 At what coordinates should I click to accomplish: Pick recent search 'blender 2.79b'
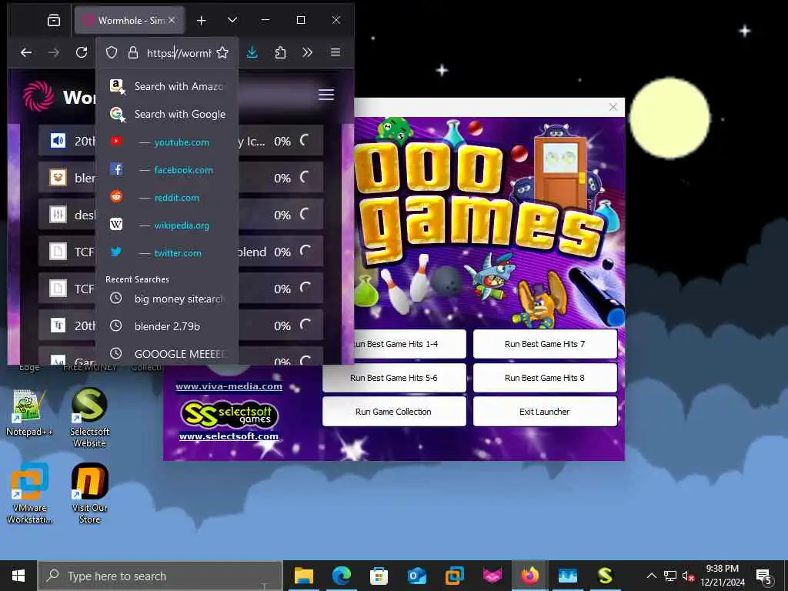click(x=167, y=326)
